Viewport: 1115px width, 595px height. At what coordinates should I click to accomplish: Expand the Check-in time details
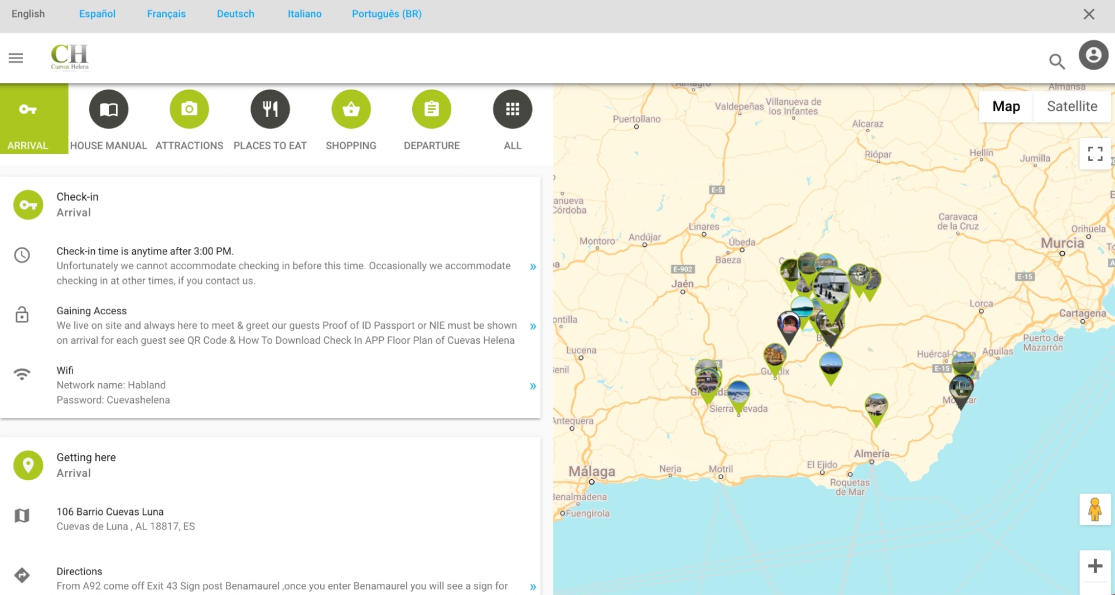tap(533, 267)
